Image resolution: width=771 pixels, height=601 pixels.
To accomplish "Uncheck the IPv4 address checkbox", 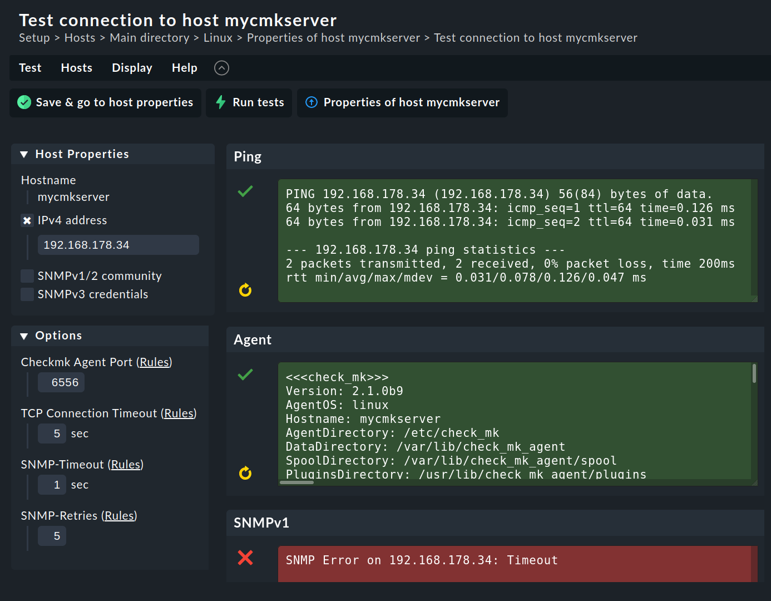I will pos(27,220).
